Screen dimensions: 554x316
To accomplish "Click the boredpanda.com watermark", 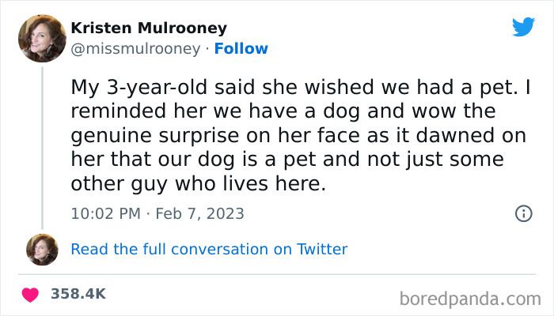I will click(x=471, y=299).
